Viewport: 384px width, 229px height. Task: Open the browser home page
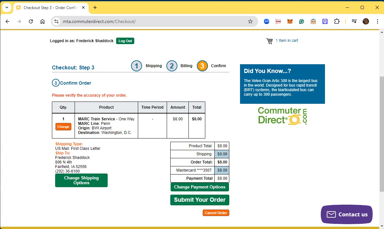pos(42,21)
